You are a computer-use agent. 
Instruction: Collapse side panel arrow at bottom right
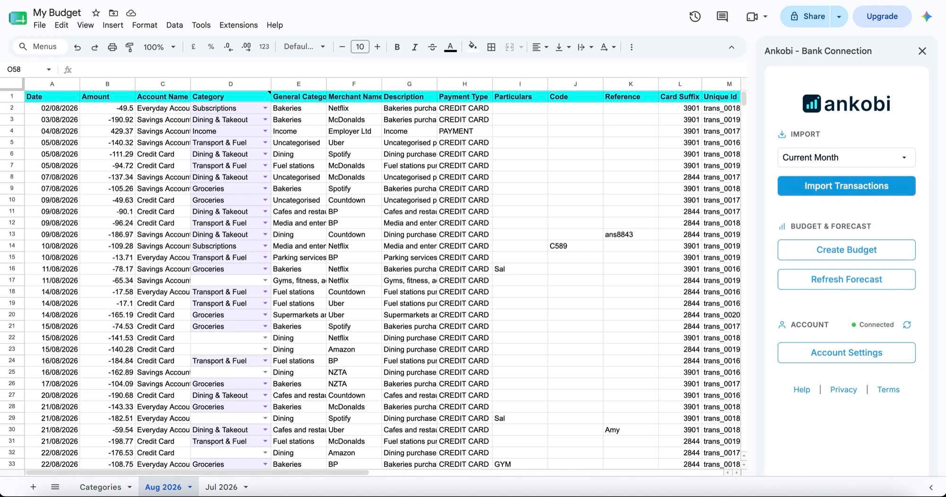931,488
